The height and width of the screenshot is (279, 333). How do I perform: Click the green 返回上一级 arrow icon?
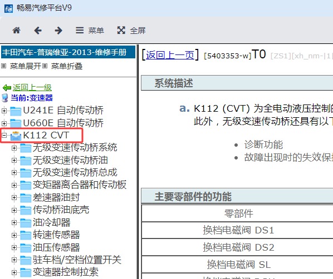click(7, 87)
